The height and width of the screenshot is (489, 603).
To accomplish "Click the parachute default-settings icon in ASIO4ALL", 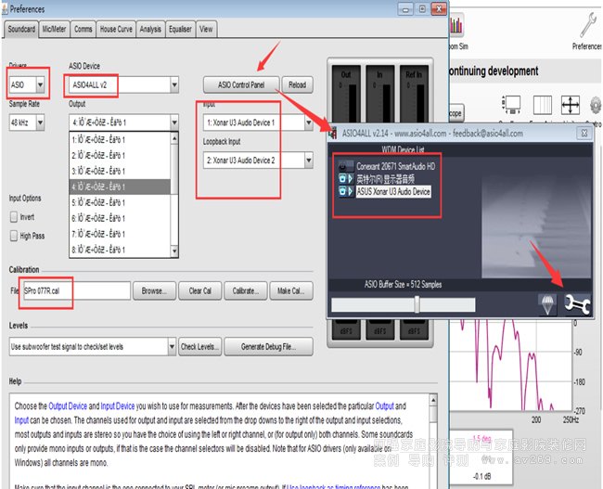I will pos(549,303).
